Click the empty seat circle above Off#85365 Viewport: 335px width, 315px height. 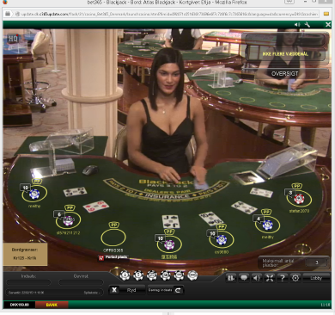113,238
